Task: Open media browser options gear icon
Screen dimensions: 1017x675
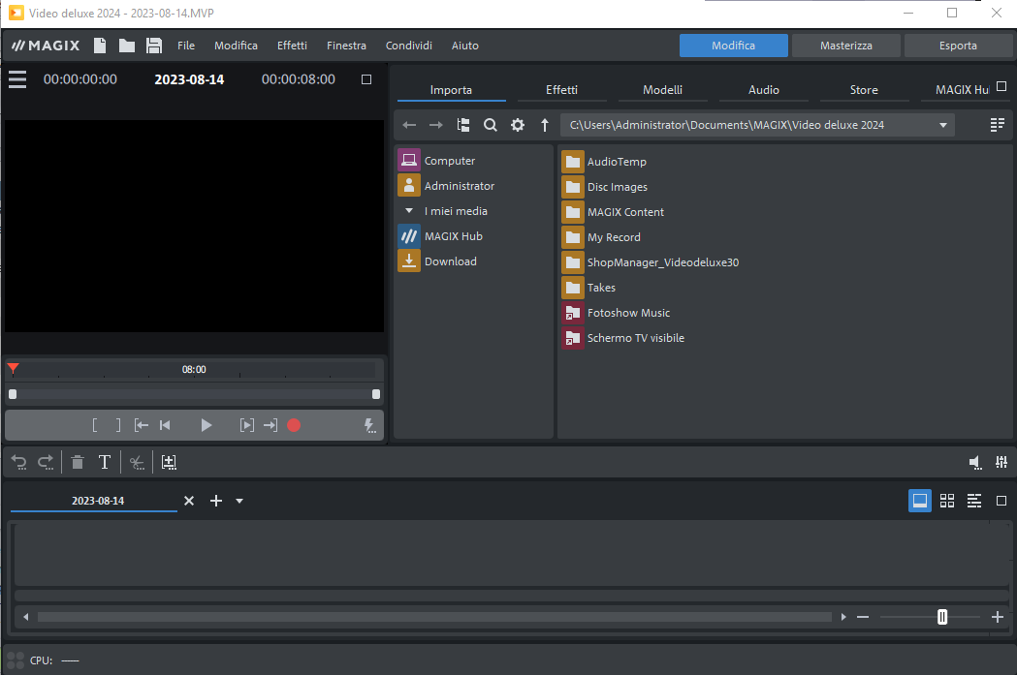Action: (518, 125)
